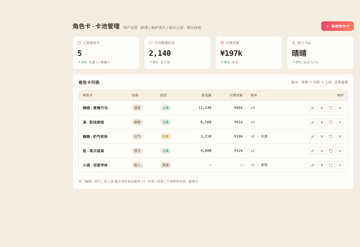Click the v4 version cell
Viewport: 360px width, 247px height.
click(x=253, y=108)
